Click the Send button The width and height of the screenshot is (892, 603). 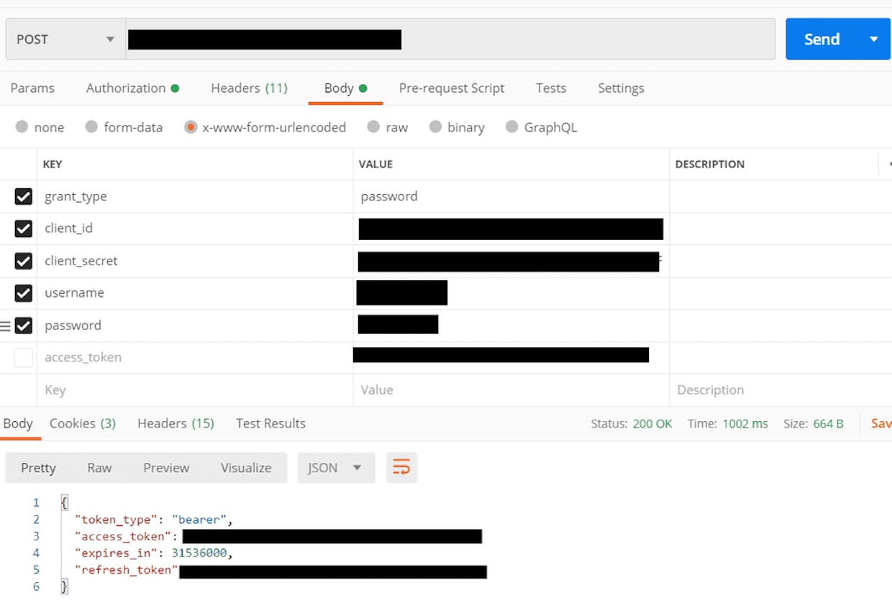822,39
